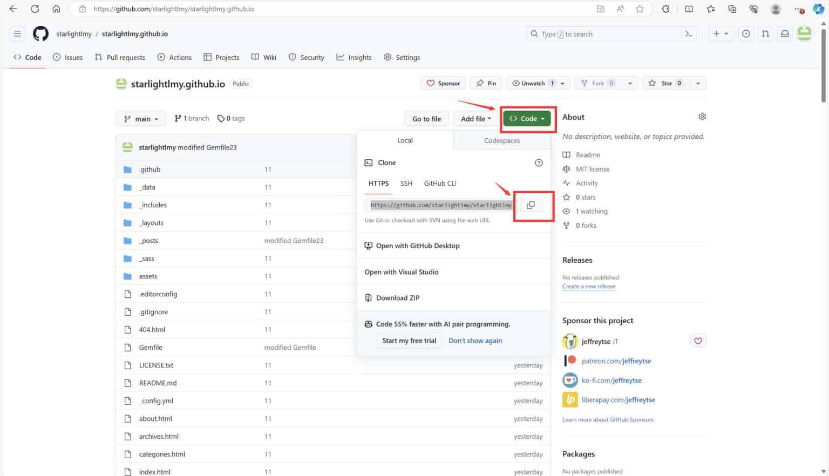Open the issues shortcut icon in header
Image resolution: width=829 pixels, height=476 pixels.
746,33
